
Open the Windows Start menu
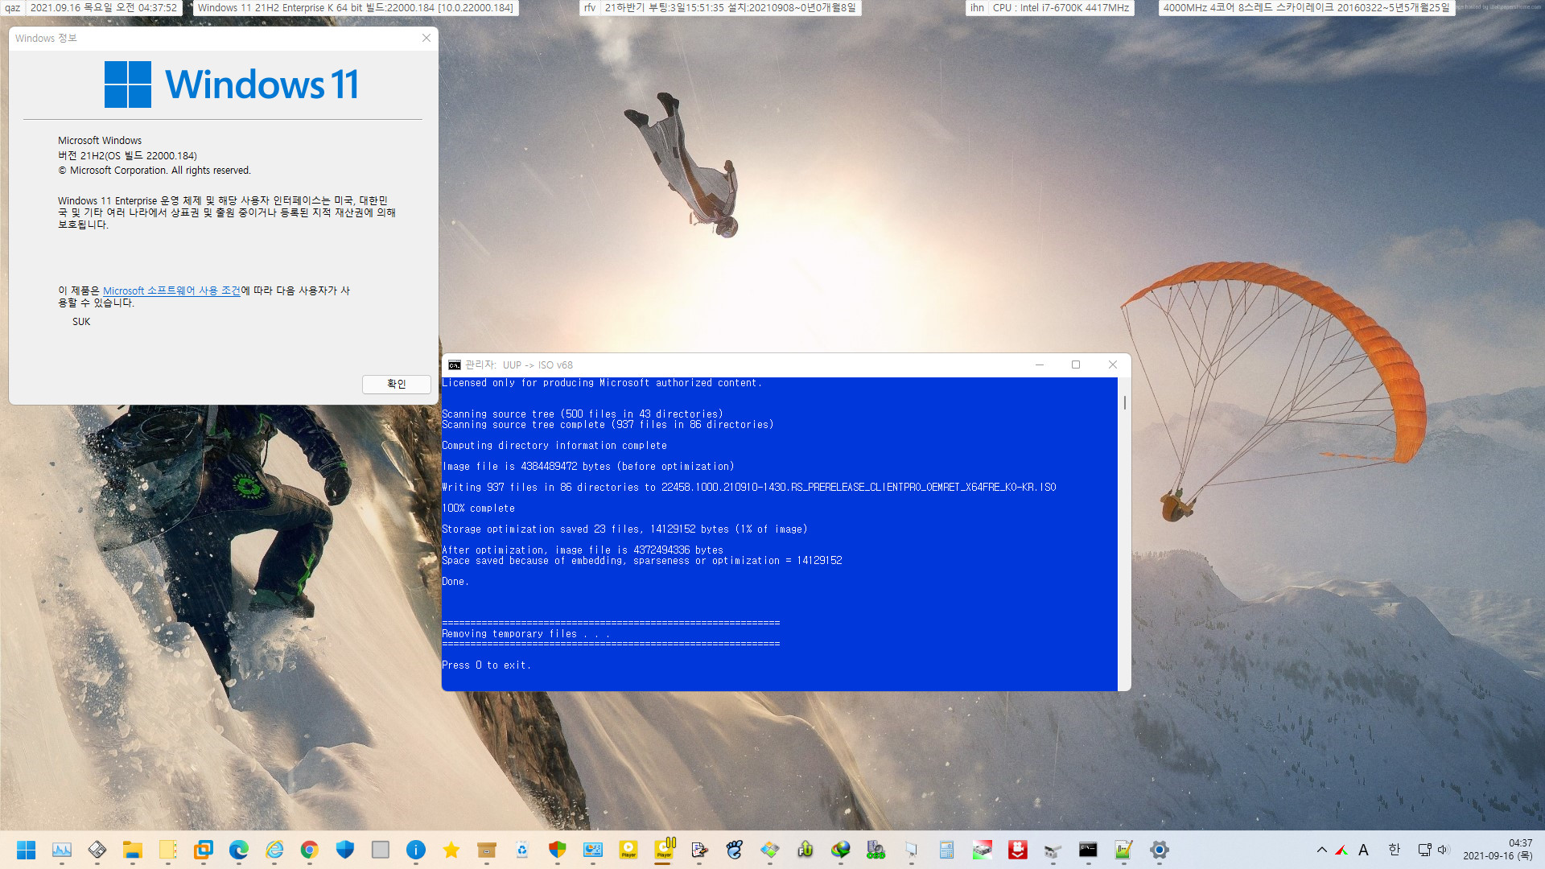(27, 850)
